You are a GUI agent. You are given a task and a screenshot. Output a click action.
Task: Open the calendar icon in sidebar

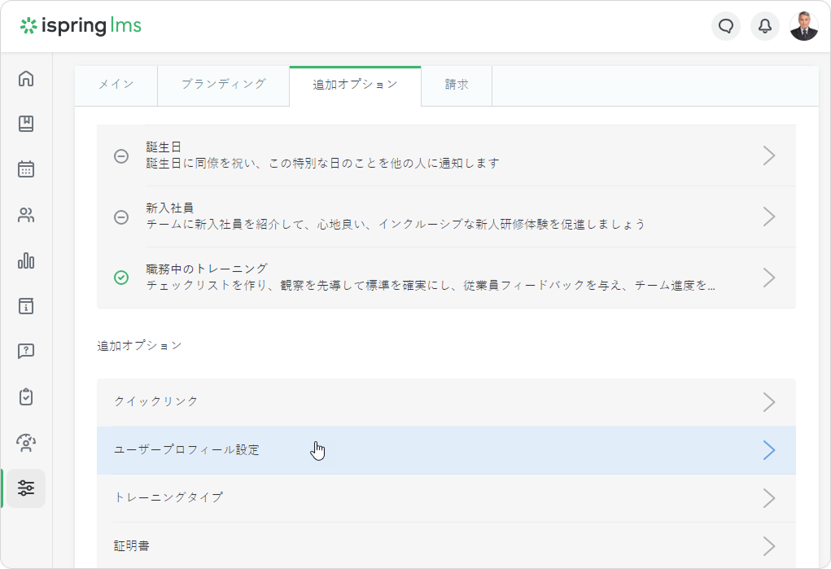[26, 169]
